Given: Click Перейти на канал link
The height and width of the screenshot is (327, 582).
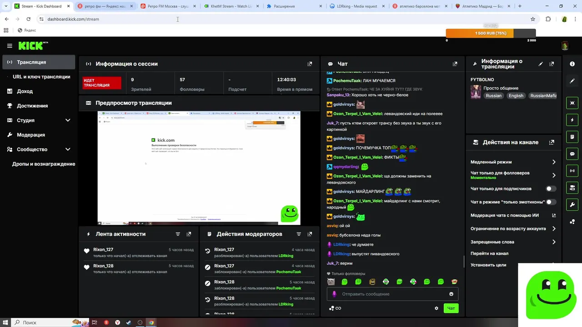Looking at the screenshot, I should pos(489,253).
